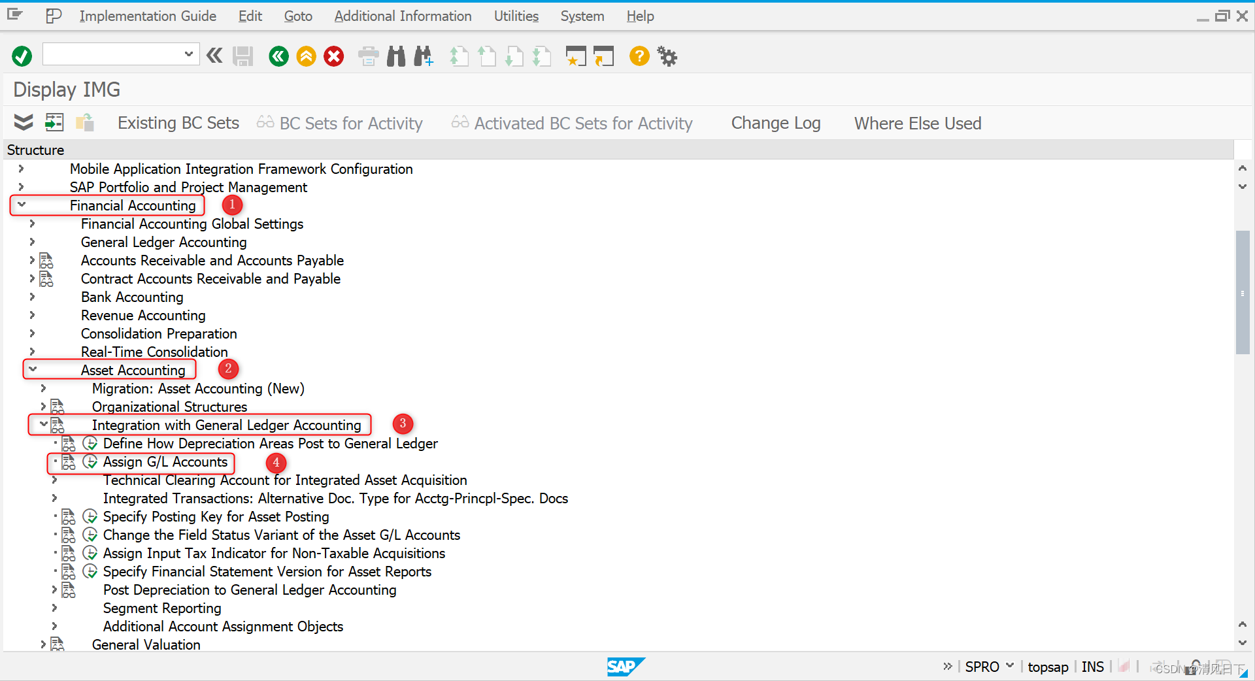Viewport: 1255px width, 681px height.
Task: Click the Print icon in toolbar
Action: [x=369, y=56]
